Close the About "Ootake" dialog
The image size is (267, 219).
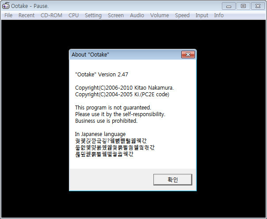click(188, 55)
